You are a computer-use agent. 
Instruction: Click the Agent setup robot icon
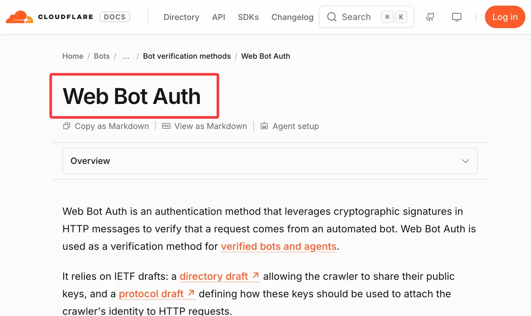[264, 126]
